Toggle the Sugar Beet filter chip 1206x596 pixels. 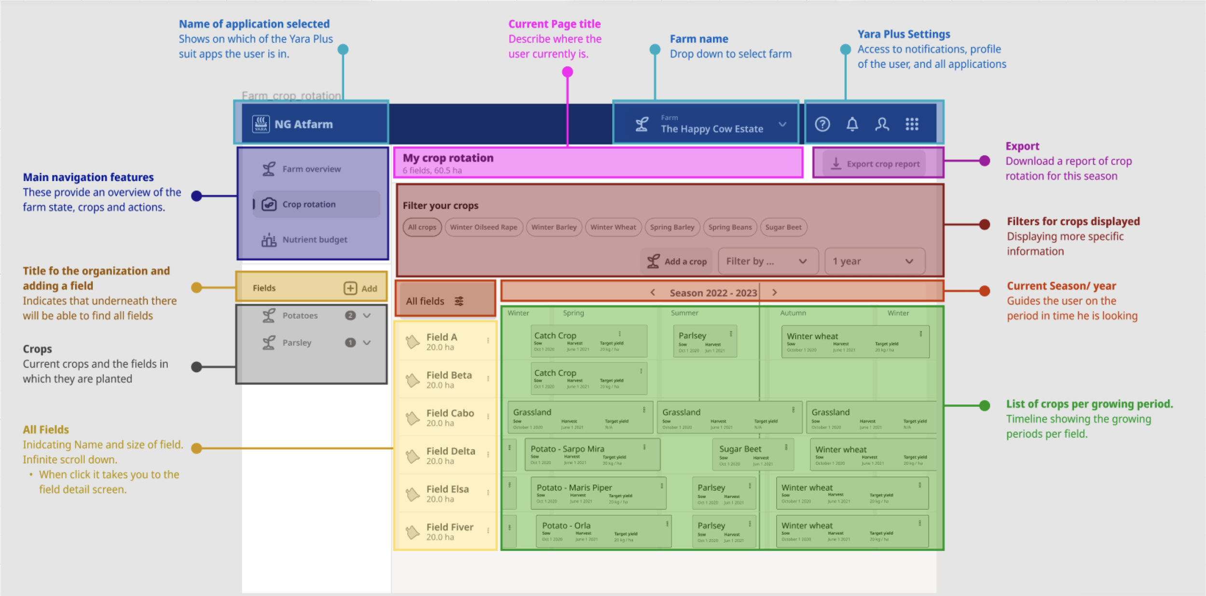tap(783, 227)
